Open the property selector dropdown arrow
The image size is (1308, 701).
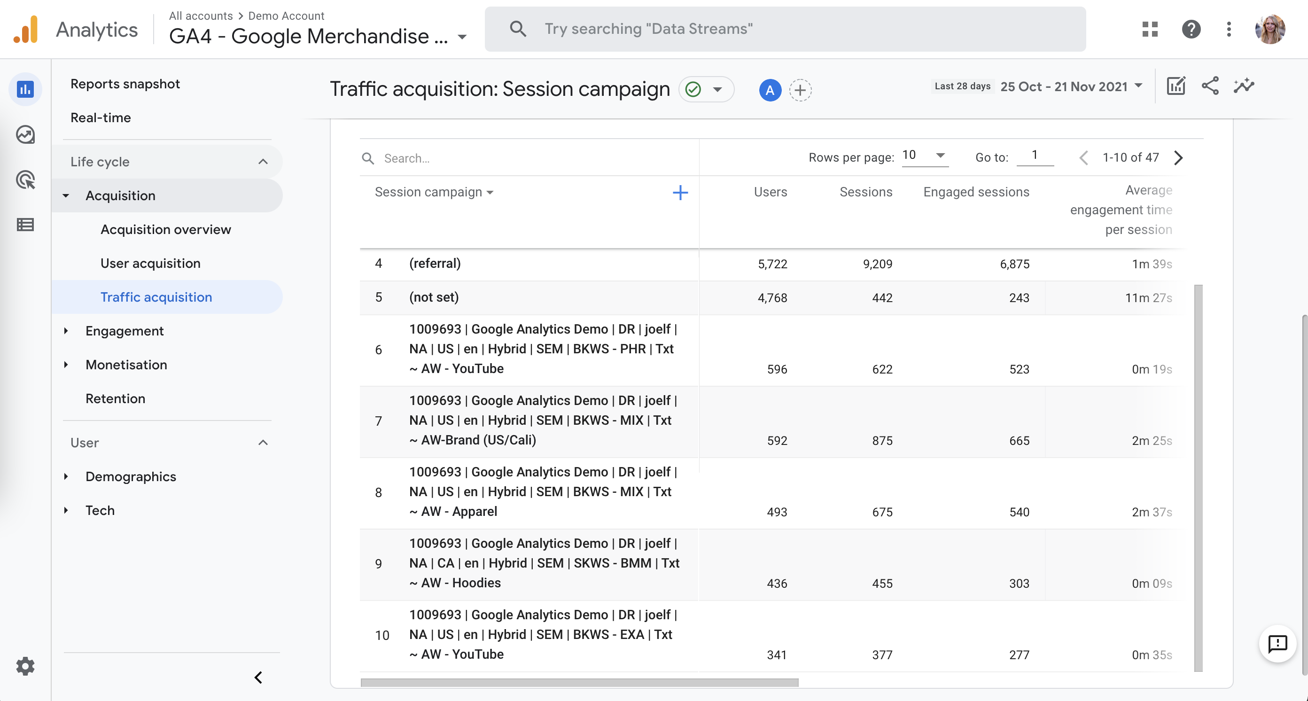coord(462,37)
